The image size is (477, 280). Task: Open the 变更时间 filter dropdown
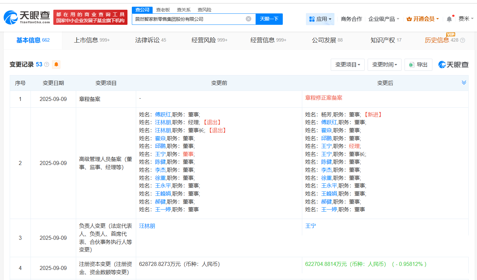pos(384,64)
